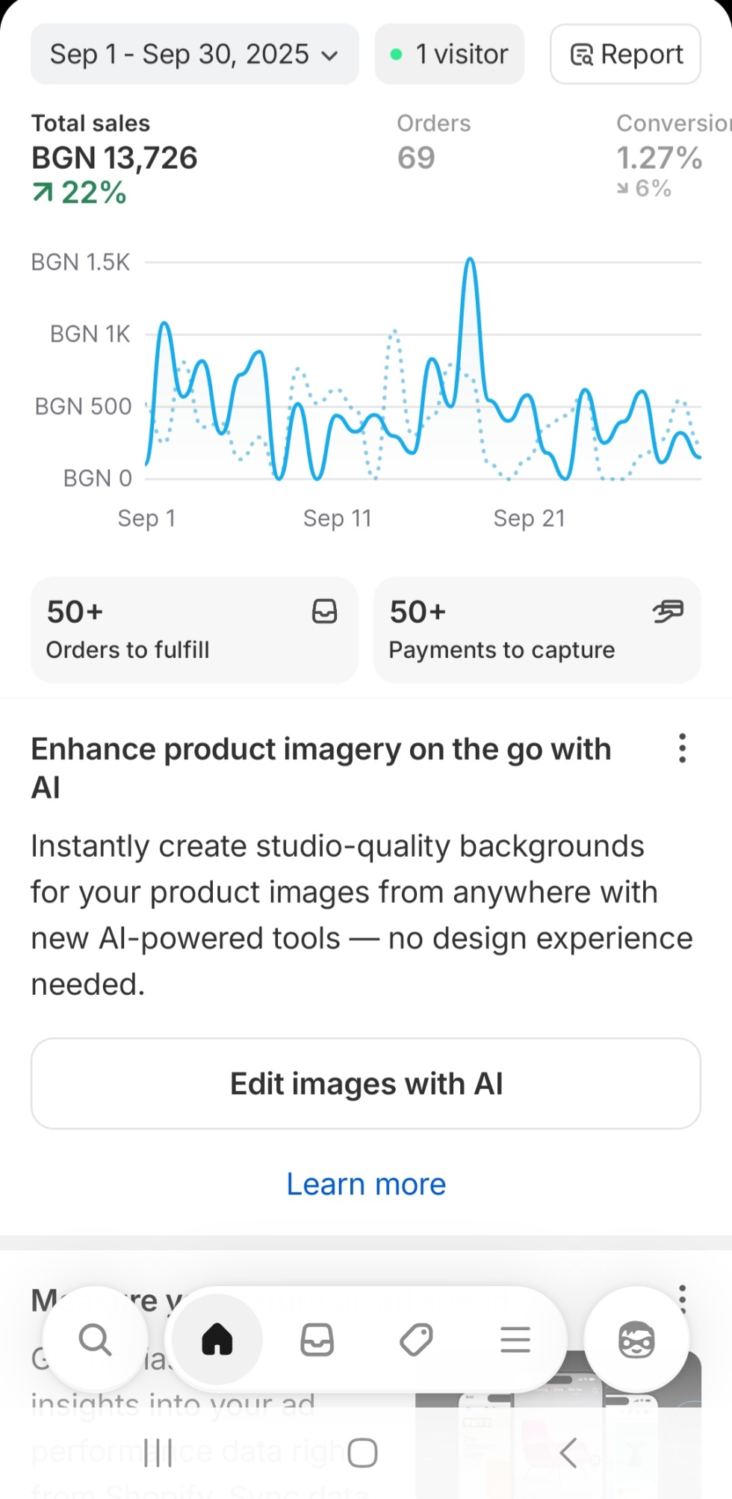
Task: Expand the Sep 1 - Sep 30 date range dropdown
Action: click(194, 55)
